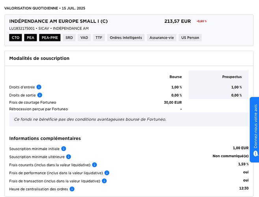This screenshot has width=259, height=197.
Task: Click the fund title INDÉPENDANCE AM EUROPE SMALL I (C)
Action: tap(58, 21)
